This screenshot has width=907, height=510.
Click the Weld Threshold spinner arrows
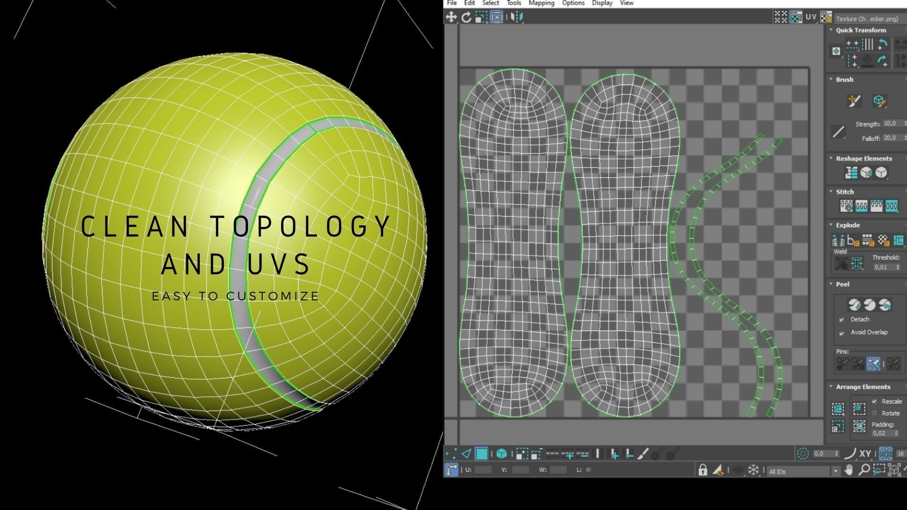pyautogui.click(x=898, y=267)
